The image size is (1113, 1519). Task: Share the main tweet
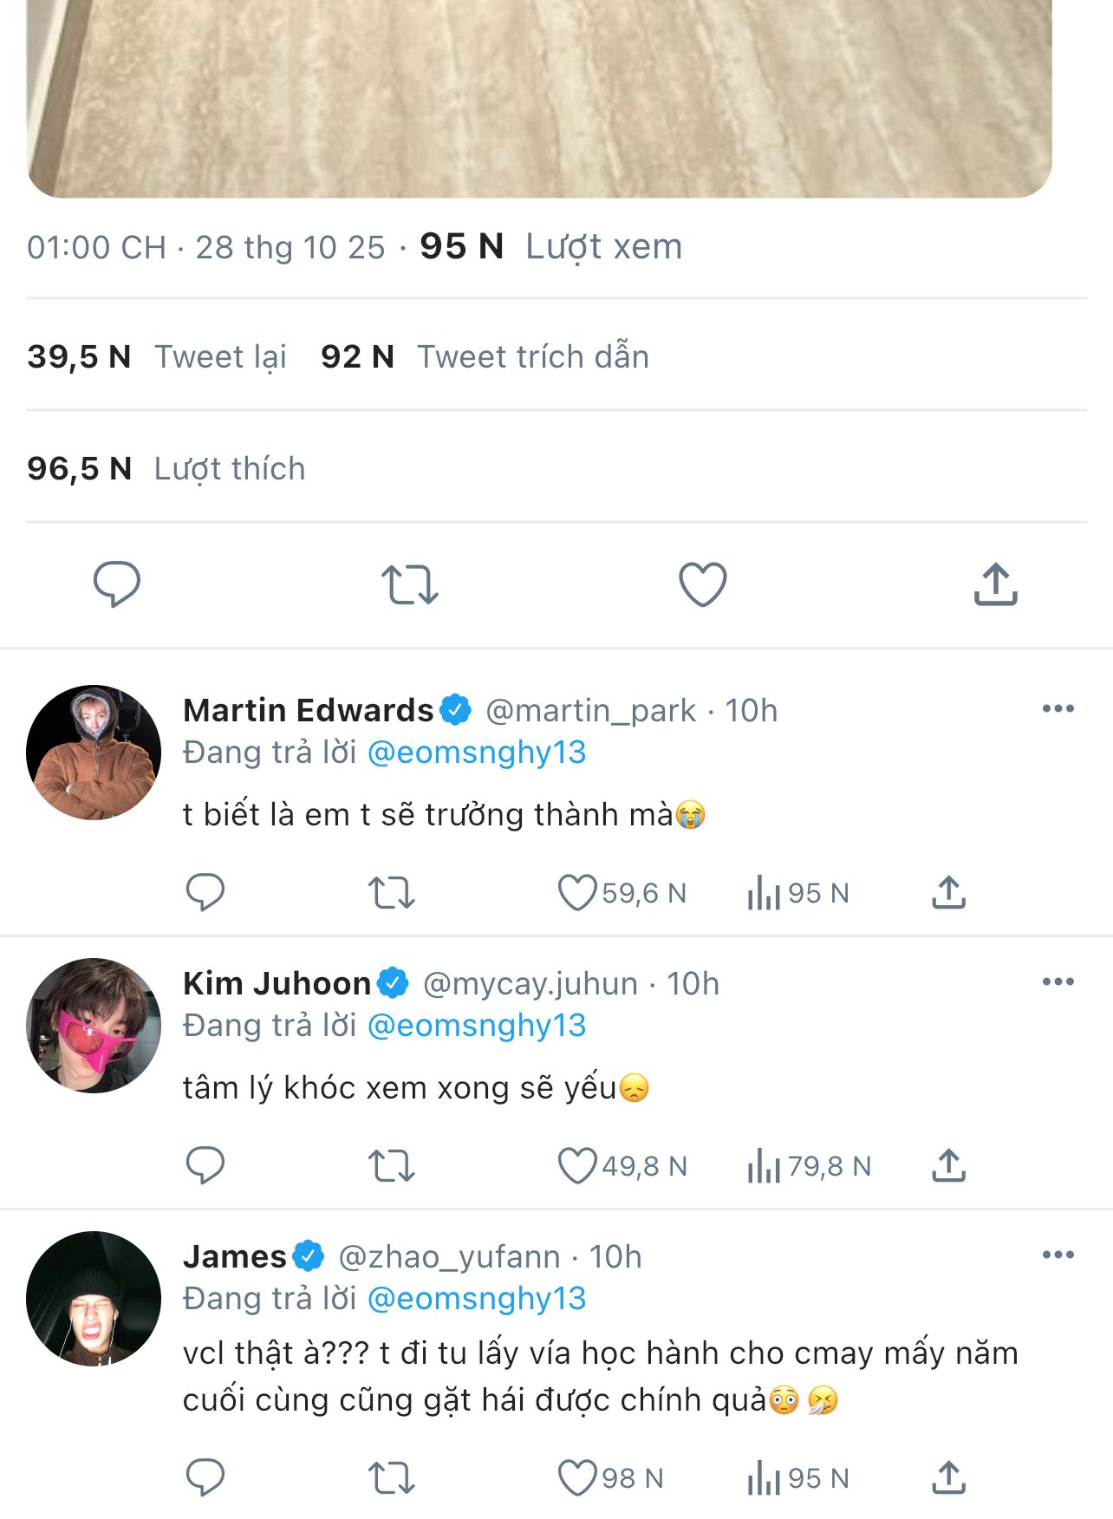[995, 583]
